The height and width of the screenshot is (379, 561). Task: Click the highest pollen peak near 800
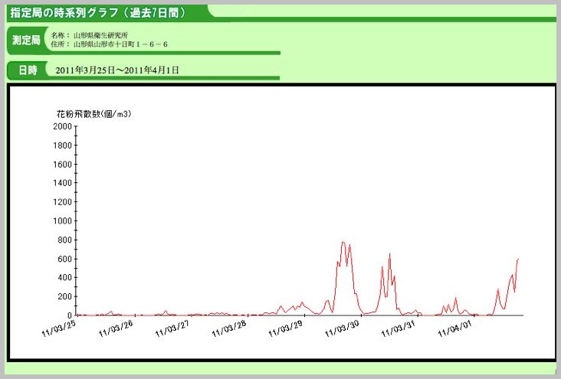pyautogui.click(x=343, y=243)
